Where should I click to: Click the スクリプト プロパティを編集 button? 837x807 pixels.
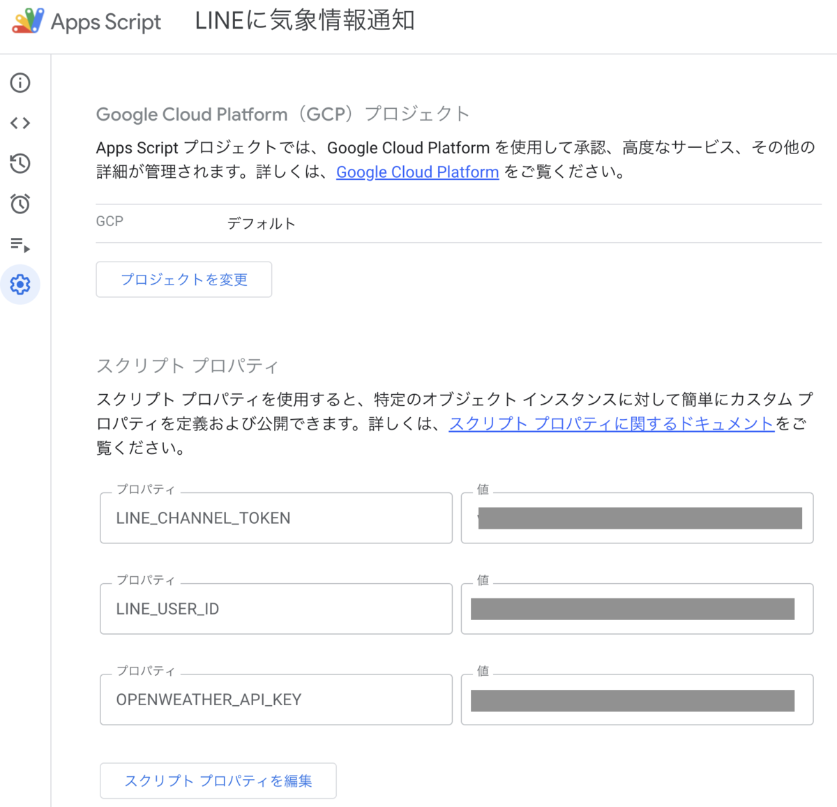[x=218, y=780]
